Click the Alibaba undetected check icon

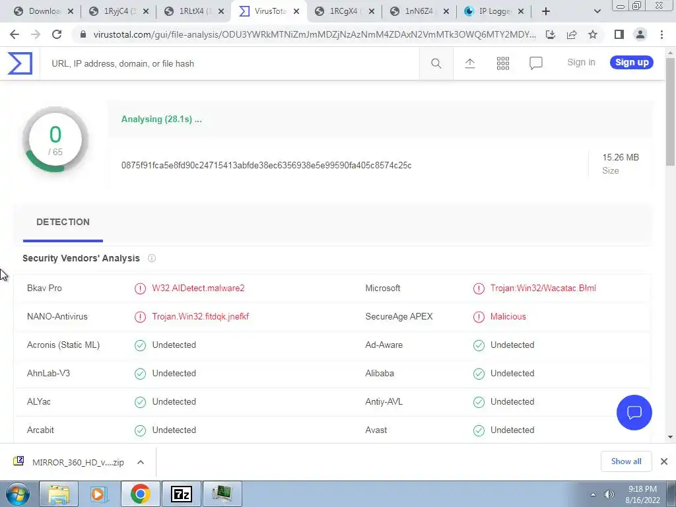[x=479, y=374]
